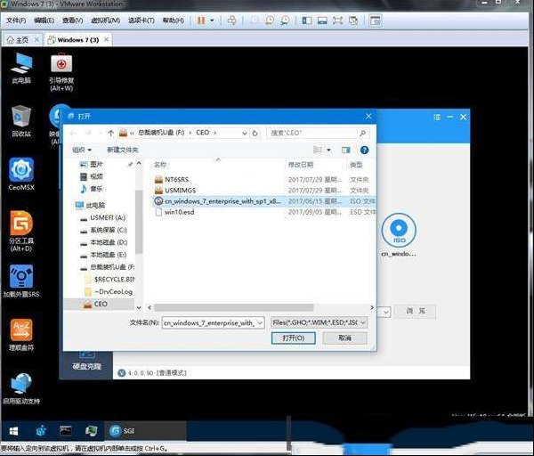Screen dimensions: 534x456
Task: Click the refresh icon beside address bar
Action: pos(255,134)
